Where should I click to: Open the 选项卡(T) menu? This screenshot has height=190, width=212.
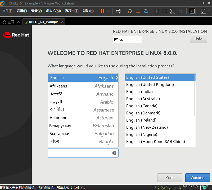72,11
